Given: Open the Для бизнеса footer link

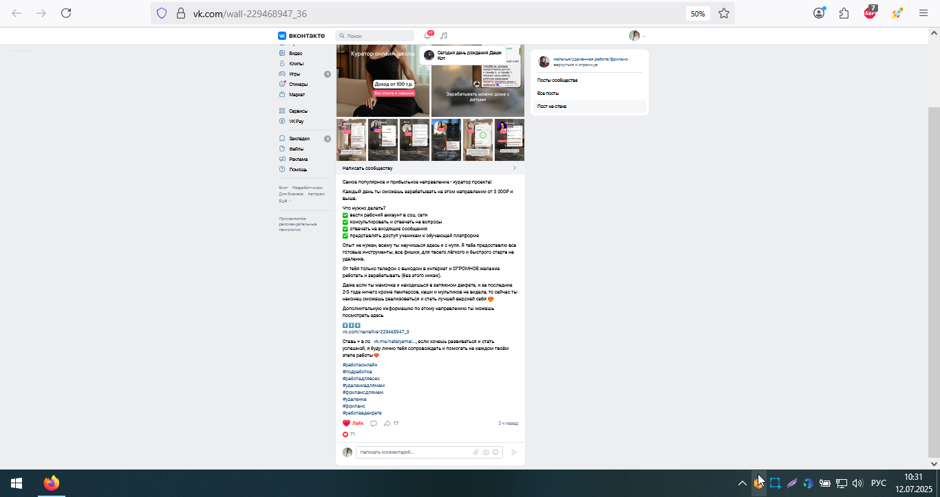Looking at the screenshot, I should click(291, 194).
